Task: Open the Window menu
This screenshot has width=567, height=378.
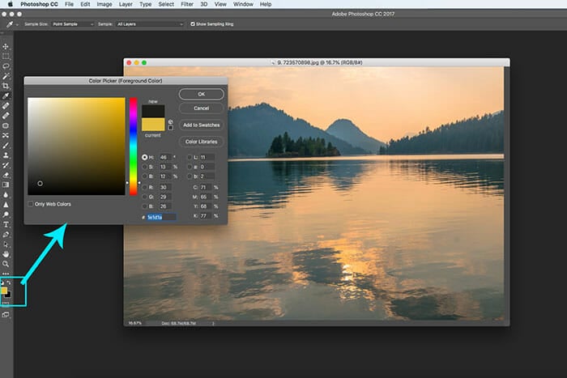Action: [x=243, y=4]
